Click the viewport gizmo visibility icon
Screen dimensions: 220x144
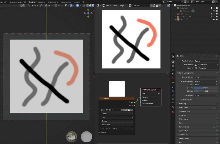(x=71, y=5)
